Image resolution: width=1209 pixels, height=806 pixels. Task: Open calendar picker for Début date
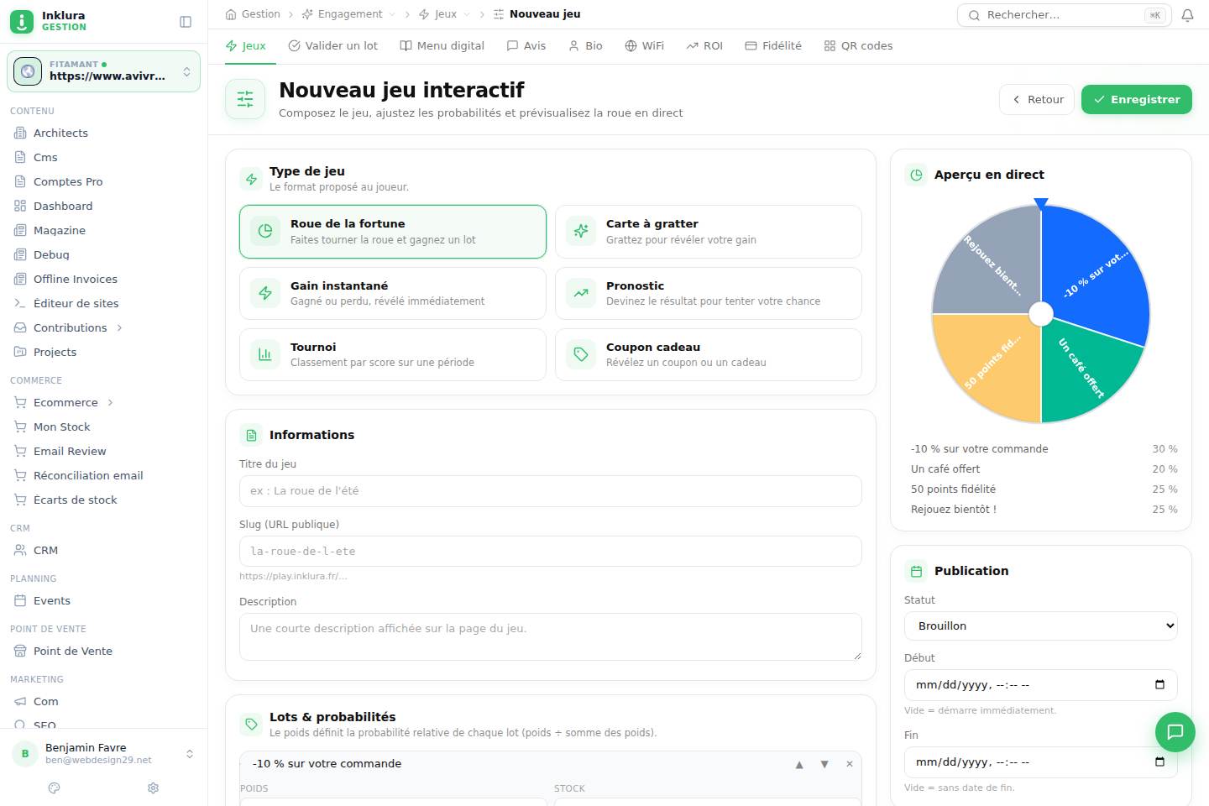[x=1159, y=684]
